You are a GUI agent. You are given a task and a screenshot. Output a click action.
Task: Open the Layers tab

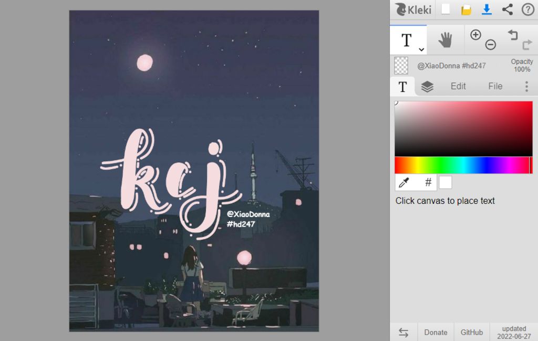coord(427,87)
